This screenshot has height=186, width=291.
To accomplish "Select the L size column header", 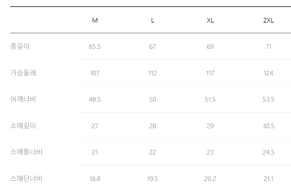I will click(153, 20).
